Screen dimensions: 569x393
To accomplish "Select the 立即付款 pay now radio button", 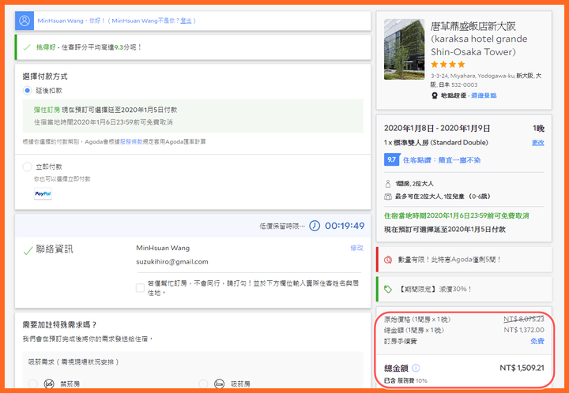I will [27, 167].
